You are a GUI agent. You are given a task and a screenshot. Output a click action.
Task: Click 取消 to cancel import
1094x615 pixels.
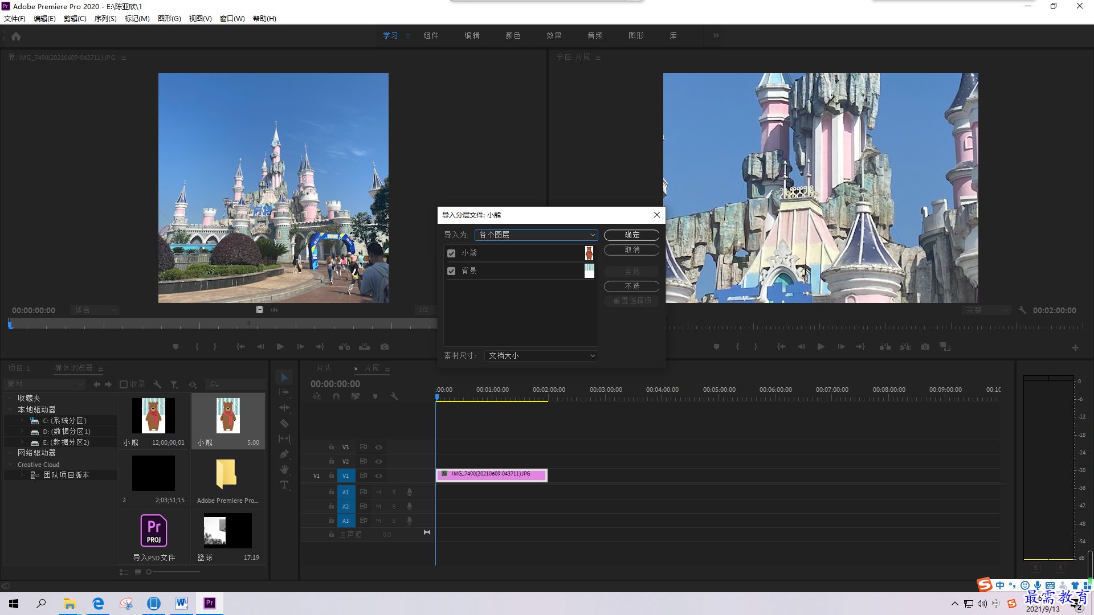click(x=631, y=249)
